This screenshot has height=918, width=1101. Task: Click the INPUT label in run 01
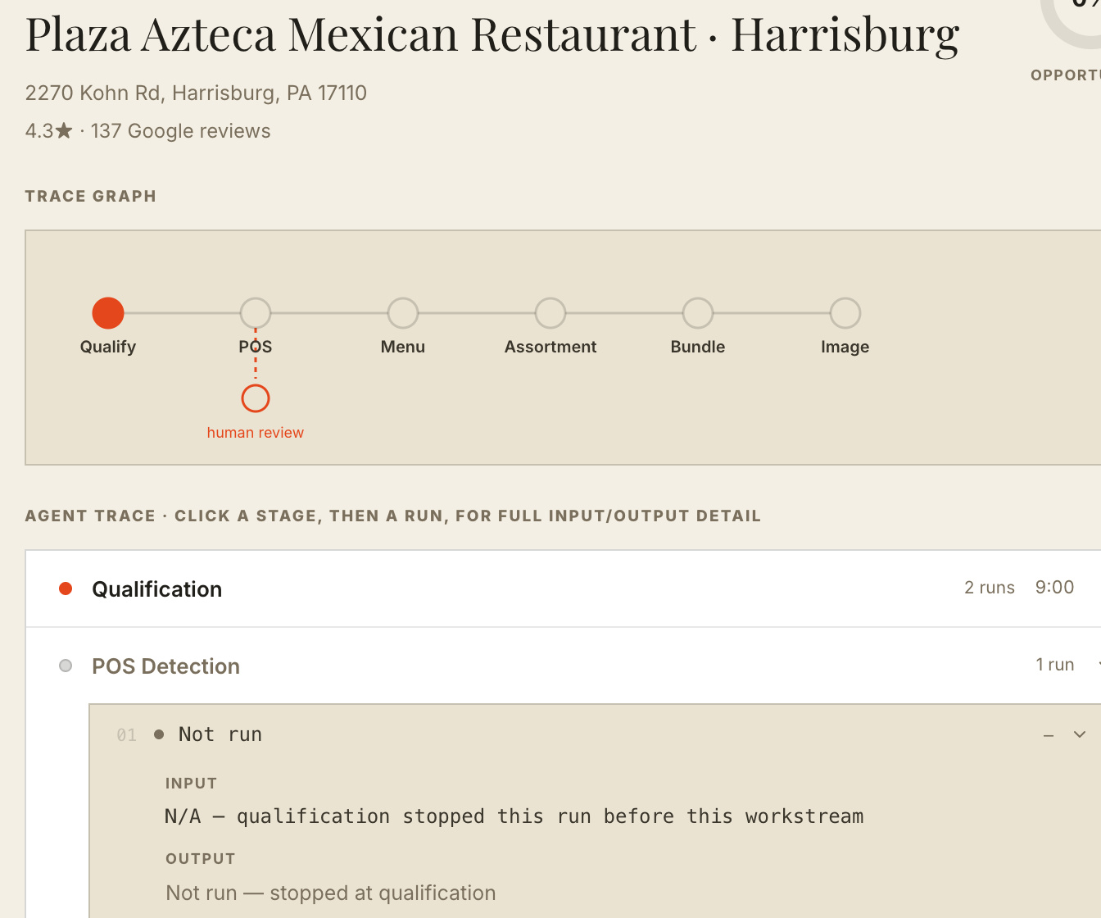(x=191, y=784)
